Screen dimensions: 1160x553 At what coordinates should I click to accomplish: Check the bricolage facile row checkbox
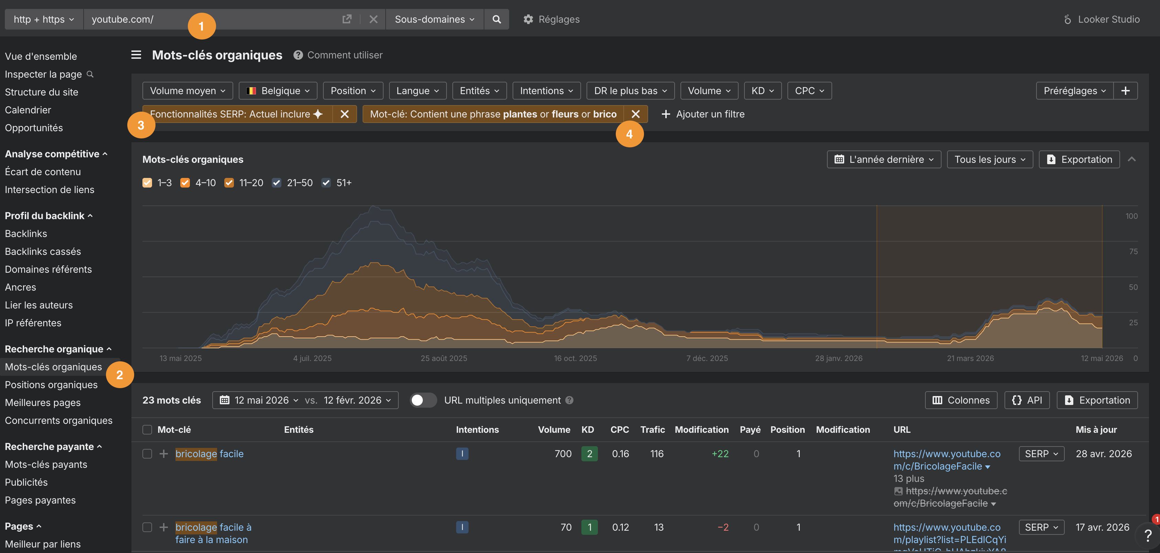pyautogui.click(x=147, y=454)
